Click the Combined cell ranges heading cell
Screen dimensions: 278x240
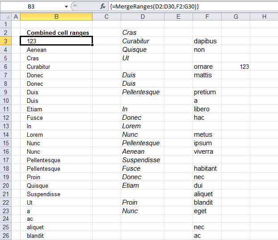[x=56, y=33]
